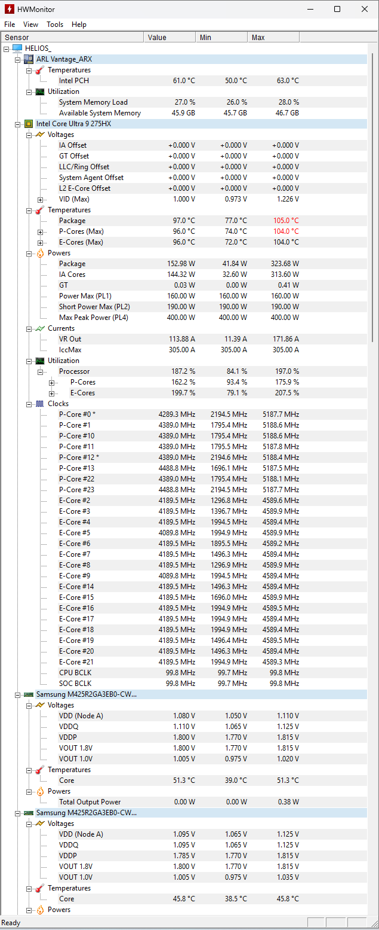
Task: Expand E-Cores utilization entry
Action: [x=51, y=393]
